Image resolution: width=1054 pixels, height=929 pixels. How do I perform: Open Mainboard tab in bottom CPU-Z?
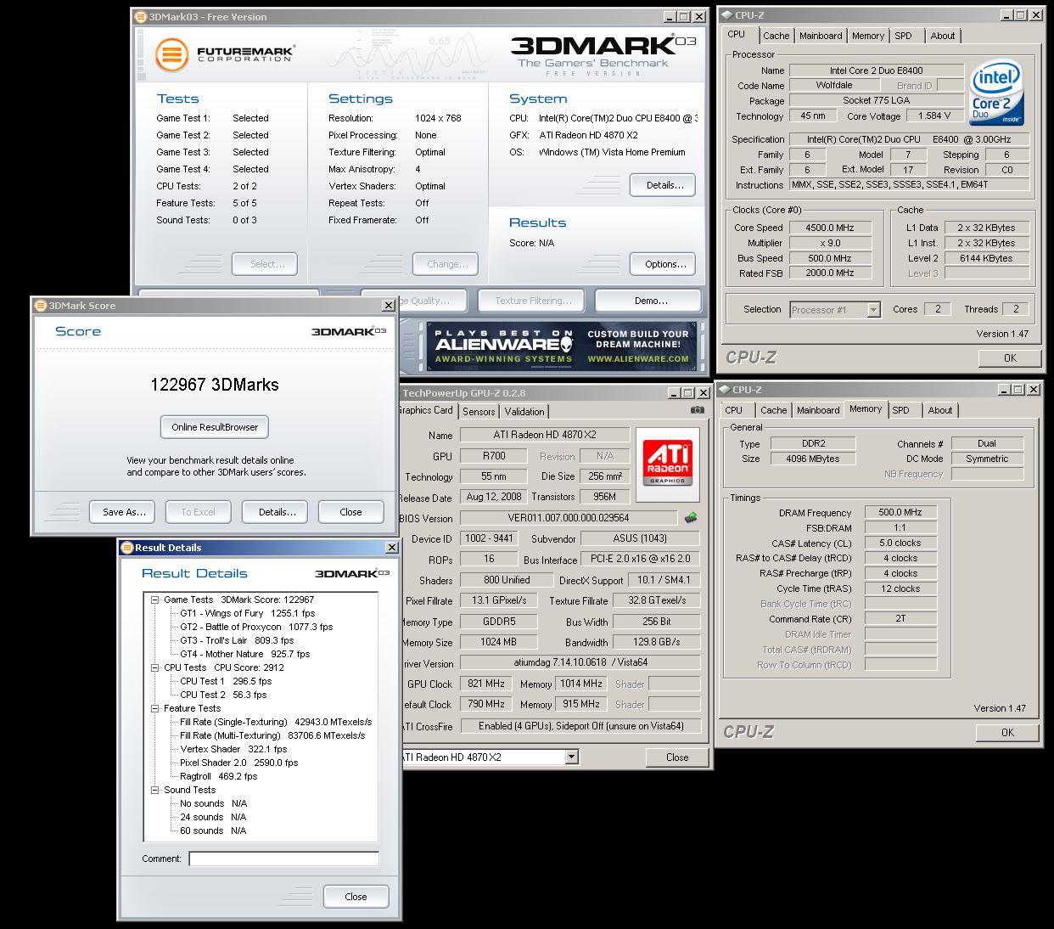(x=818, y=410)
